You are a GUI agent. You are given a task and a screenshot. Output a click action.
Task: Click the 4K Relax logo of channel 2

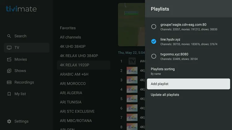click(x=132, y=70)
